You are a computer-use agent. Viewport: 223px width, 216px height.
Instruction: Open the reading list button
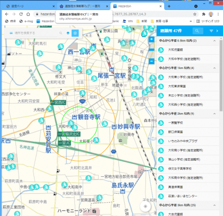[208, 21]
